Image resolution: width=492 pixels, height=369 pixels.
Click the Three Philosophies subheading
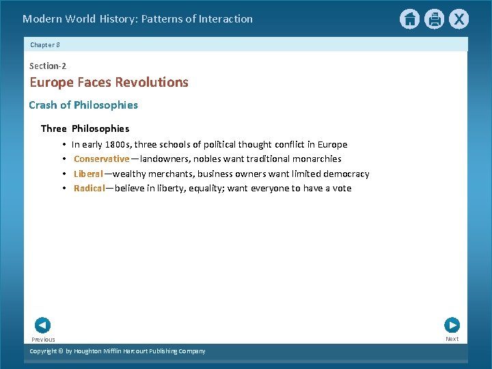(85, 128)
